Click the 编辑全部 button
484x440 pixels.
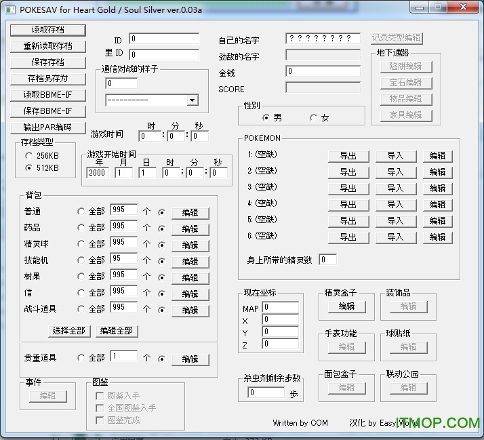117,331
